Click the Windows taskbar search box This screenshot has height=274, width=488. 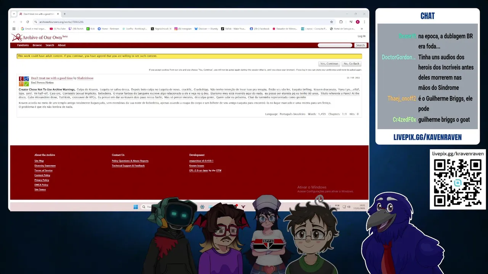point(147,207)
